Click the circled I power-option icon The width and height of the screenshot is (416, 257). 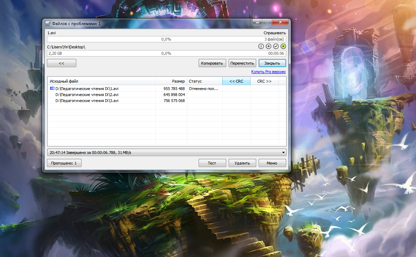click(x=261, y=47)
